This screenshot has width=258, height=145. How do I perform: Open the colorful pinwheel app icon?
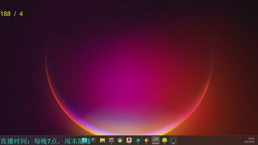[x=120, y=140]
